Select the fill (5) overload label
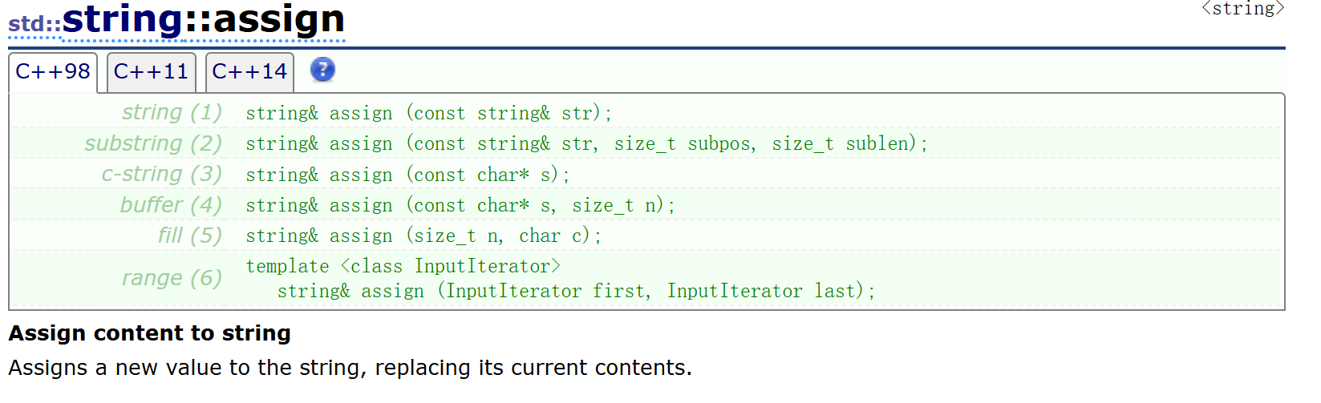Screen dimensions: 1321x403 (x=189, y=236)
